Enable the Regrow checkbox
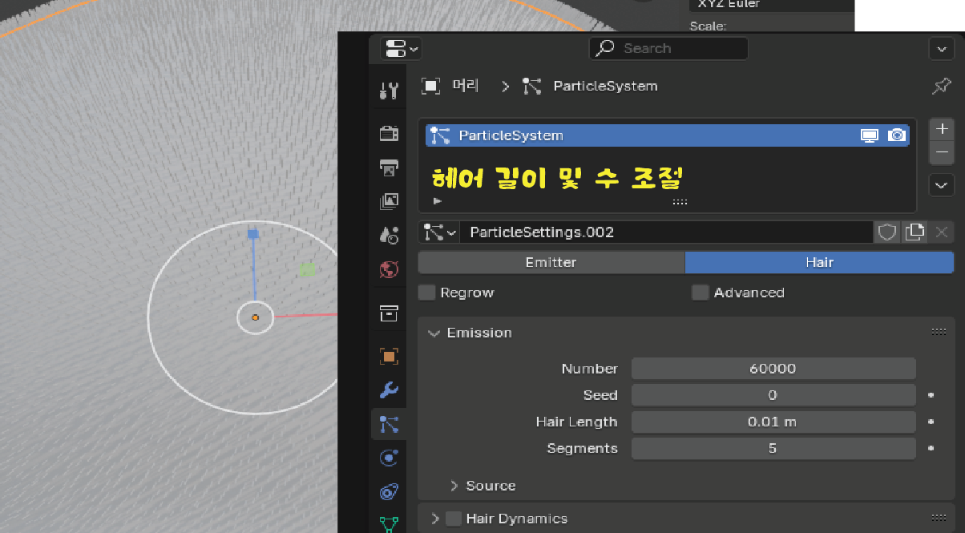This screenshot has width=965, height=533. (426, 293)
